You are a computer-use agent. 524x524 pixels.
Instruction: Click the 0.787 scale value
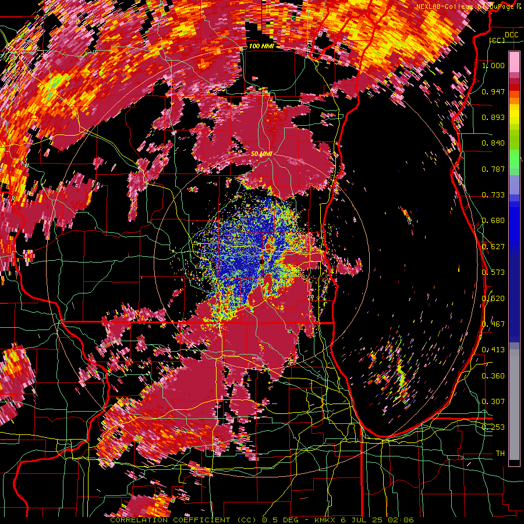493,169
